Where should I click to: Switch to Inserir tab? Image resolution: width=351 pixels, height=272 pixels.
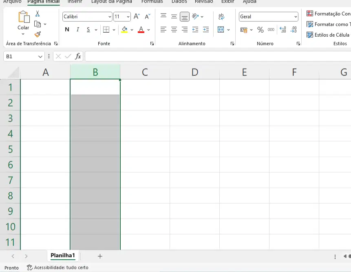click(75, 2)
